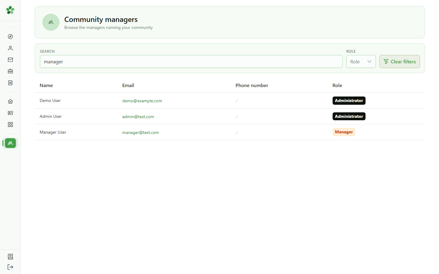
Task: Open the envelope mail icon in sidebar
Action: (10, 60)
